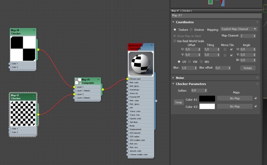
Task: Click the Rotate button
Action: (x=248, y=68)
